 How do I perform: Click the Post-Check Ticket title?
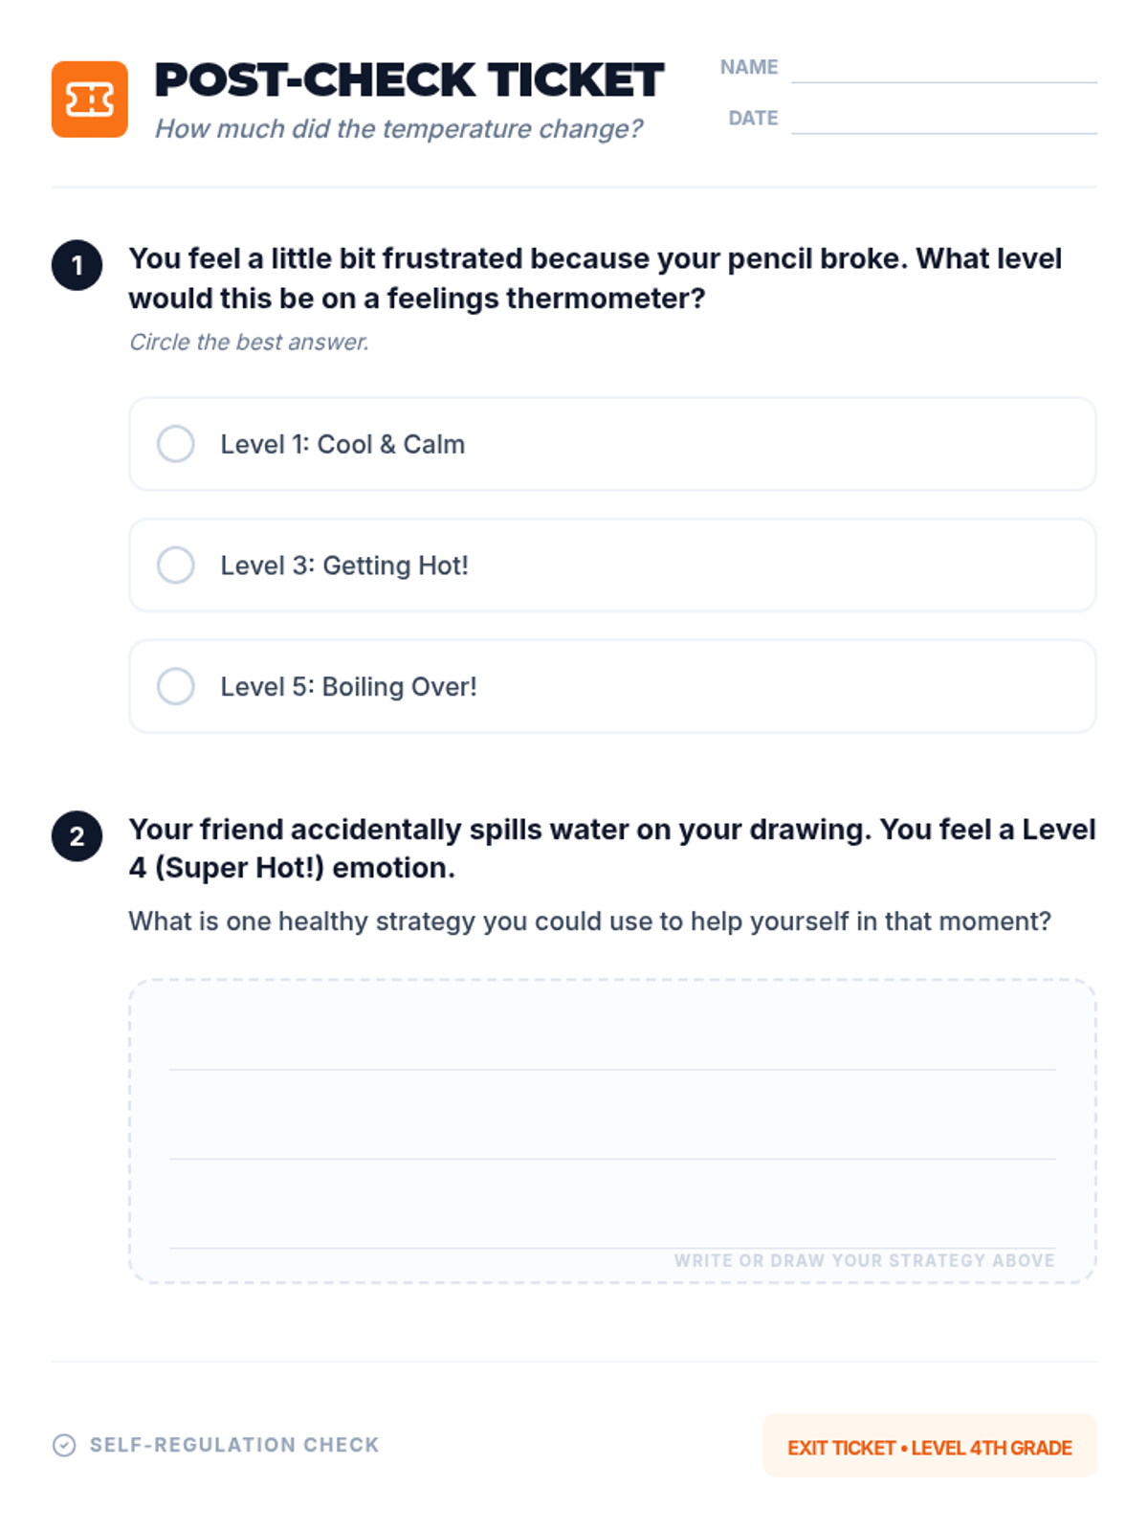point(409,80)
